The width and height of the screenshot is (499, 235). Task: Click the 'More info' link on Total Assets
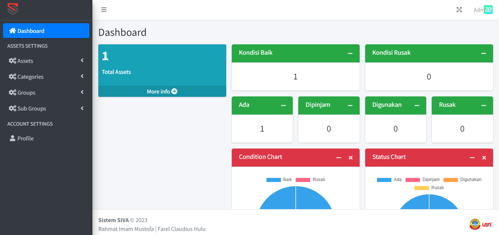point(162,91)
